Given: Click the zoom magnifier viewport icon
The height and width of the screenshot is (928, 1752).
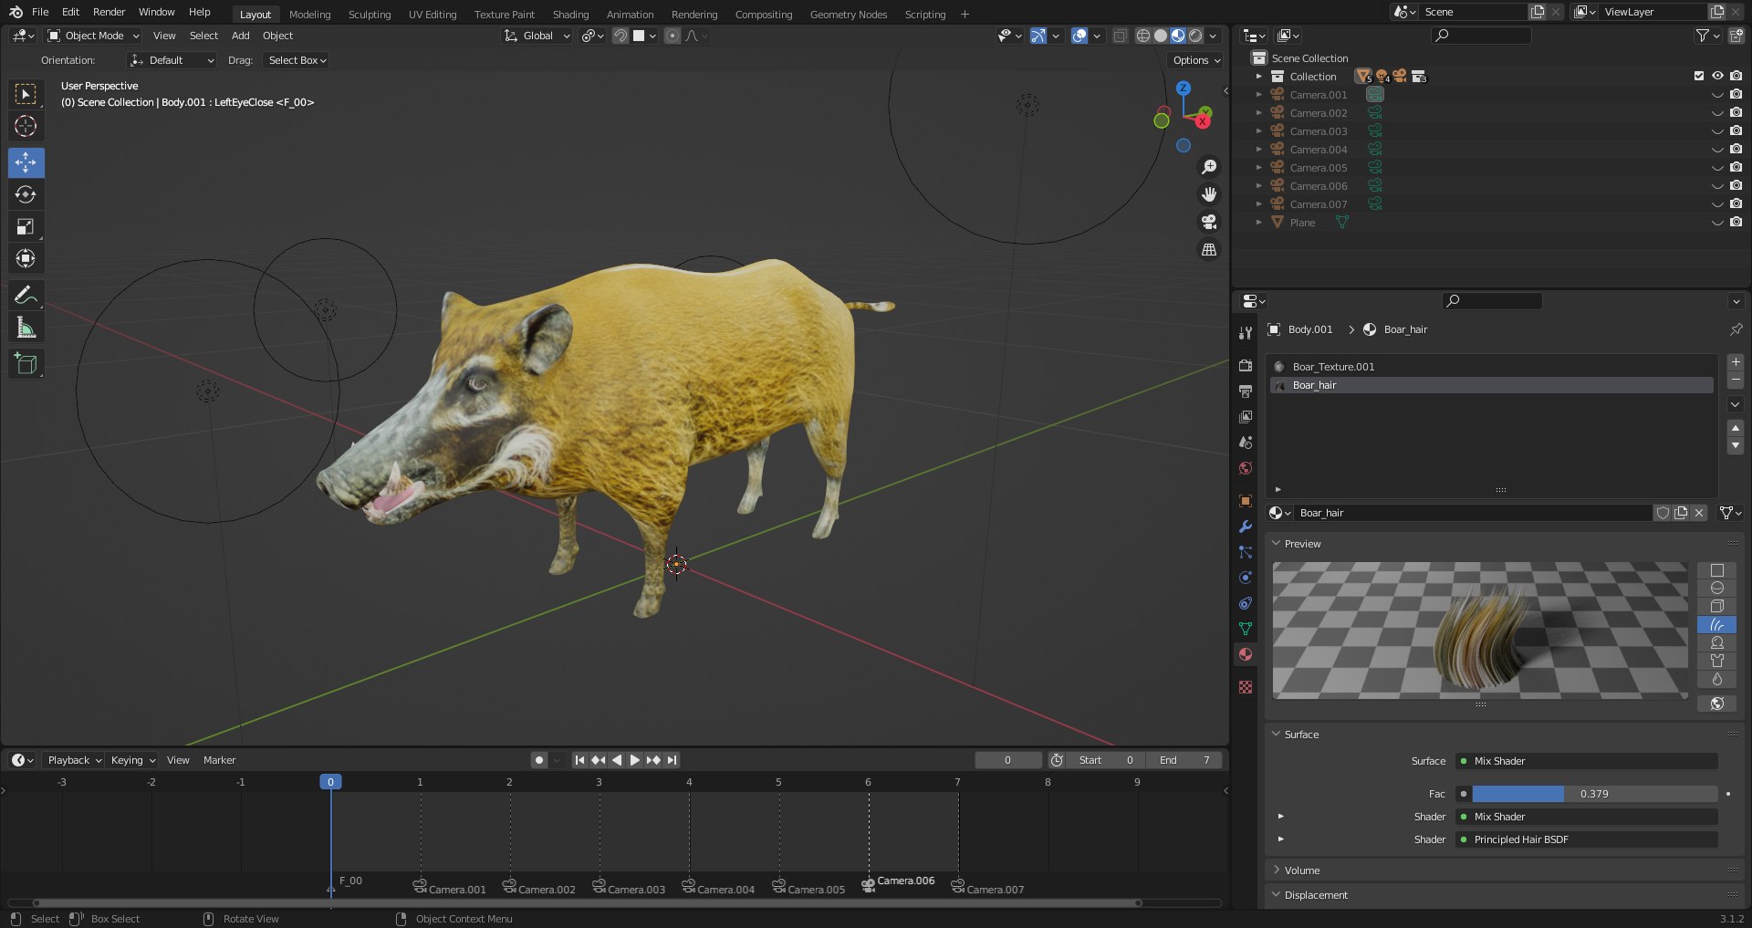Looking at the screenshot, I should (1209, 167).
